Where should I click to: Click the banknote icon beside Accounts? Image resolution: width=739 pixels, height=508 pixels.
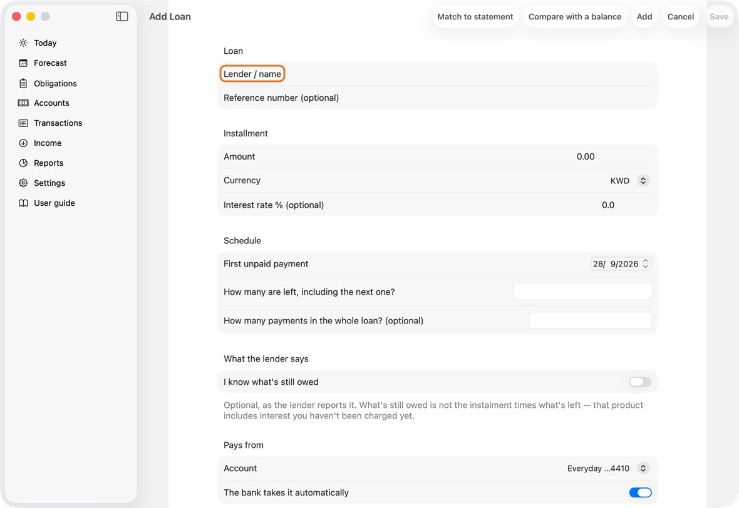(x=23, y=103)
